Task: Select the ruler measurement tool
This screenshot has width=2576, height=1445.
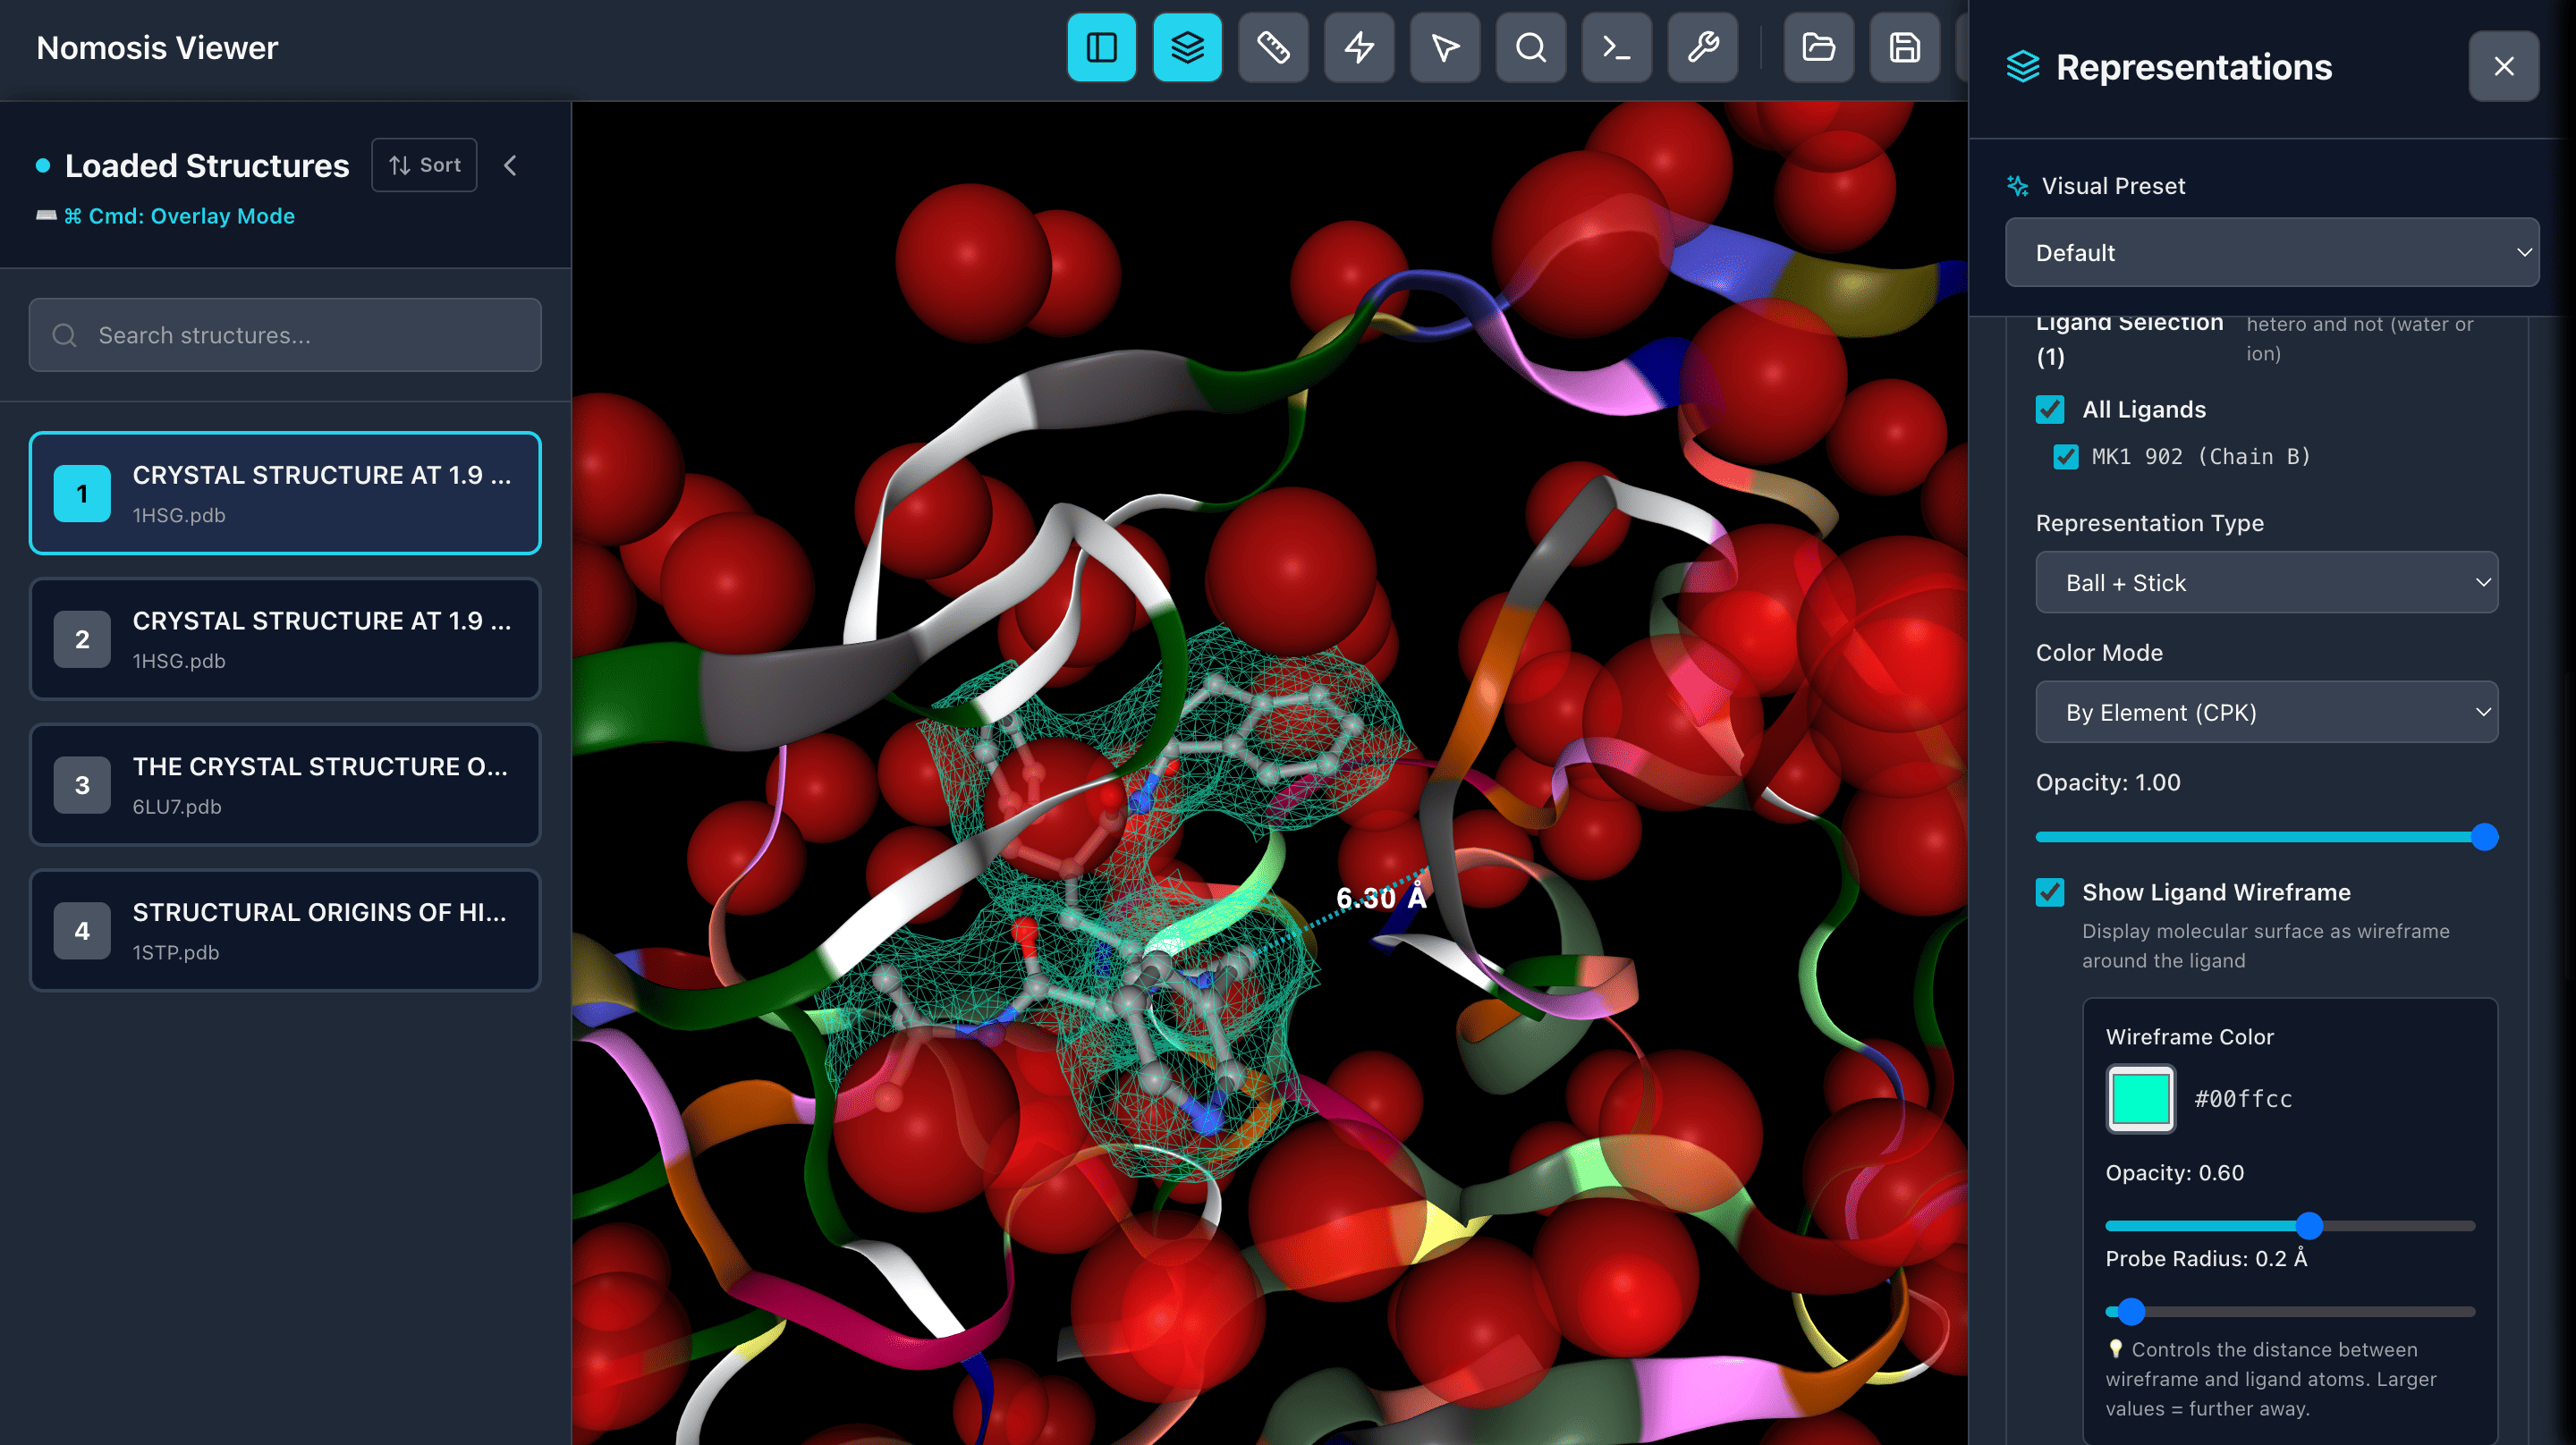Action: pyautogui.click(x=1273, y=47)
